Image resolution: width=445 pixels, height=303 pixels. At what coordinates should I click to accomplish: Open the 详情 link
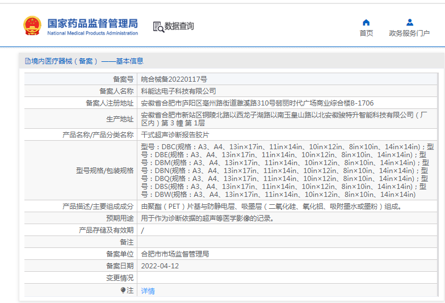148,291
